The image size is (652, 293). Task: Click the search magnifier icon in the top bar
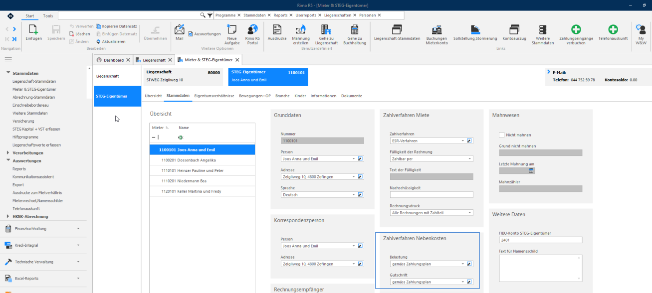(x=203, y=15)
